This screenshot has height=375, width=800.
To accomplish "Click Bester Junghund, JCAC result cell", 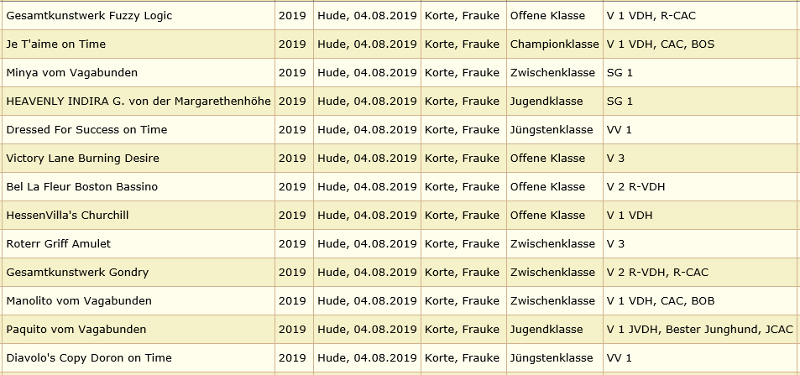I will 699,330.
